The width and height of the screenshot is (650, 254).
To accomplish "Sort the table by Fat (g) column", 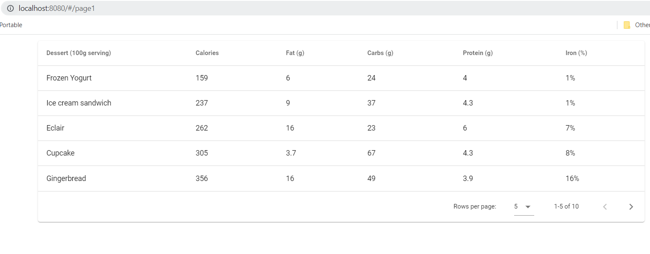I will coord(295,53).
